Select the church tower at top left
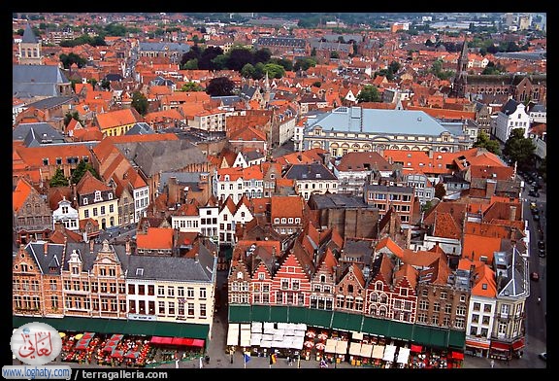Screen dimensions: 559x381 pos(29,45)
